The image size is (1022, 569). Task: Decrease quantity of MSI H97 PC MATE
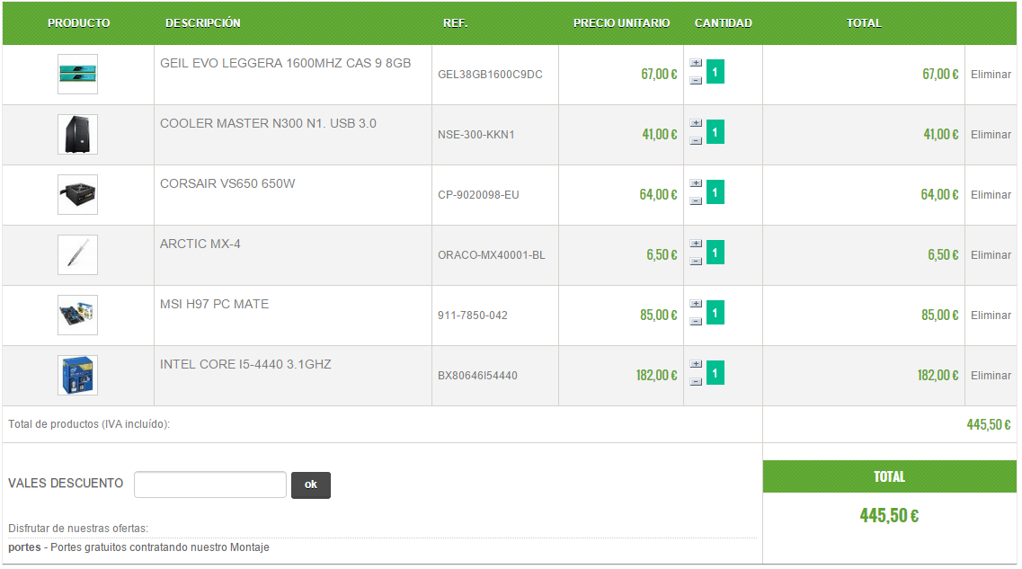(x=696, y=321)
